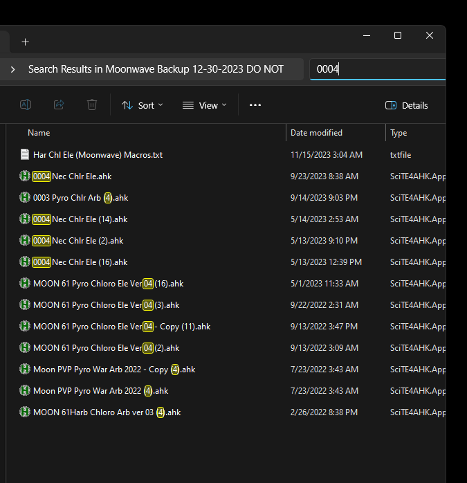Expand the address bar breadcrumb chevron
The image size is (467, 483).
point(12,69)
